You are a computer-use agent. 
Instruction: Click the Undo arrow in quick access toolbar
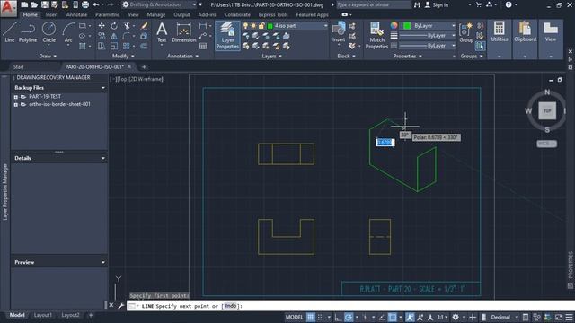(96, 4)
